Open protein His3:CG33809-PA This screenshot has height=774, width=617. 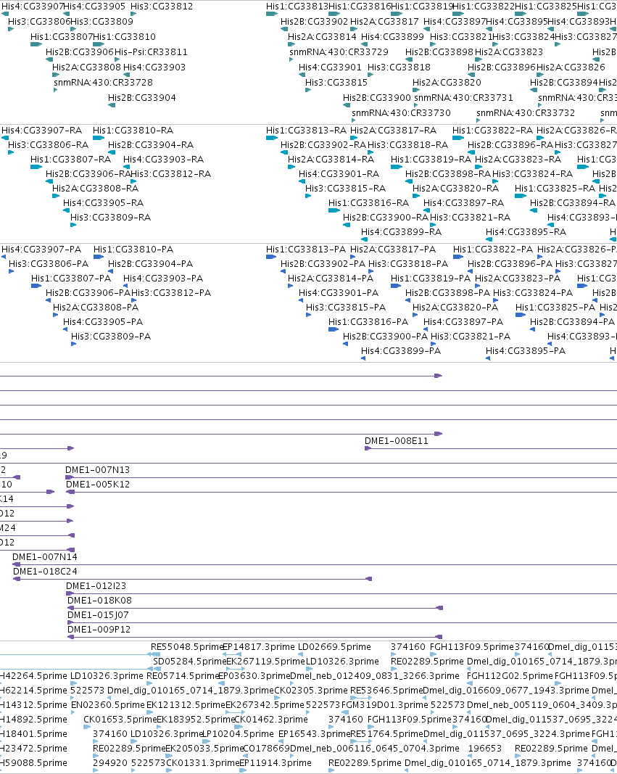coord(111,337)
